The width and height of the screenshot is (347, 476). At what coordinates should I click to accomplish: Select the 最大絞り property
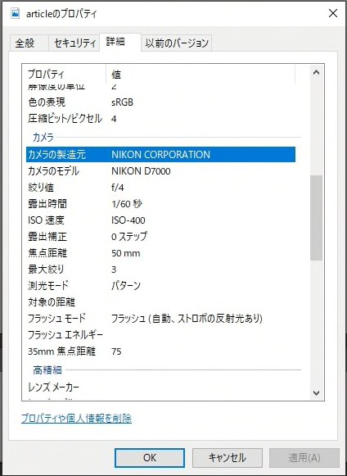46,270
